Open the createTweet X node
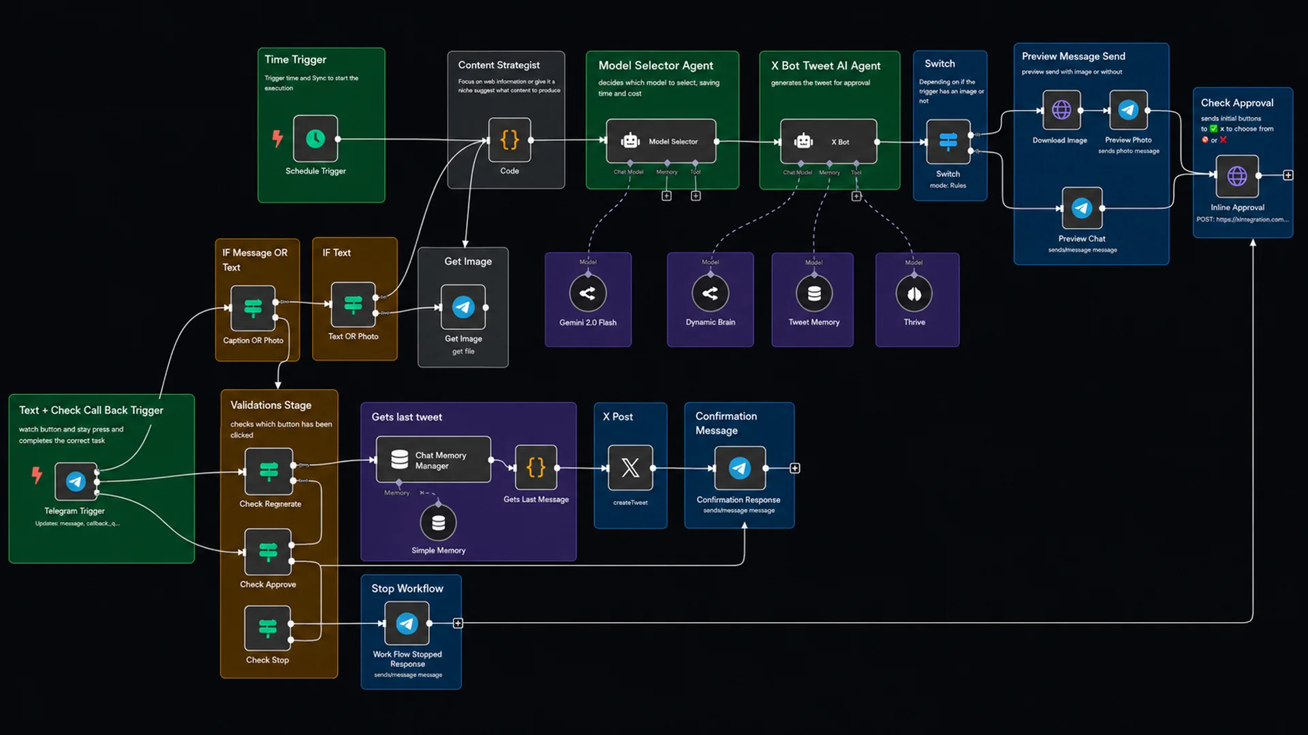 click(630, 468)
